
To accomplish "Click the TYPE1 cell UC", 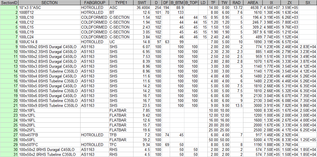I will 121,42.
